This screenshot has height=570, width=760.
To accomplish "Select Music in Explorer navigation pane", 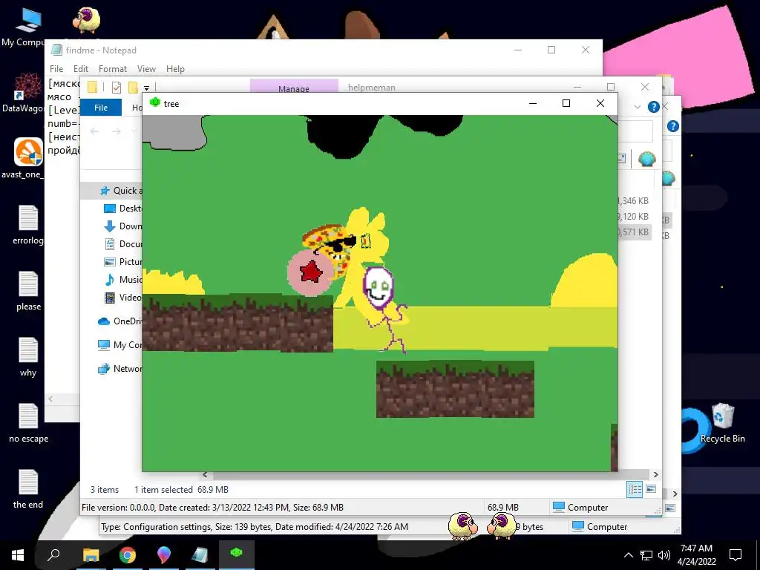I will click(x=122, y=280).
